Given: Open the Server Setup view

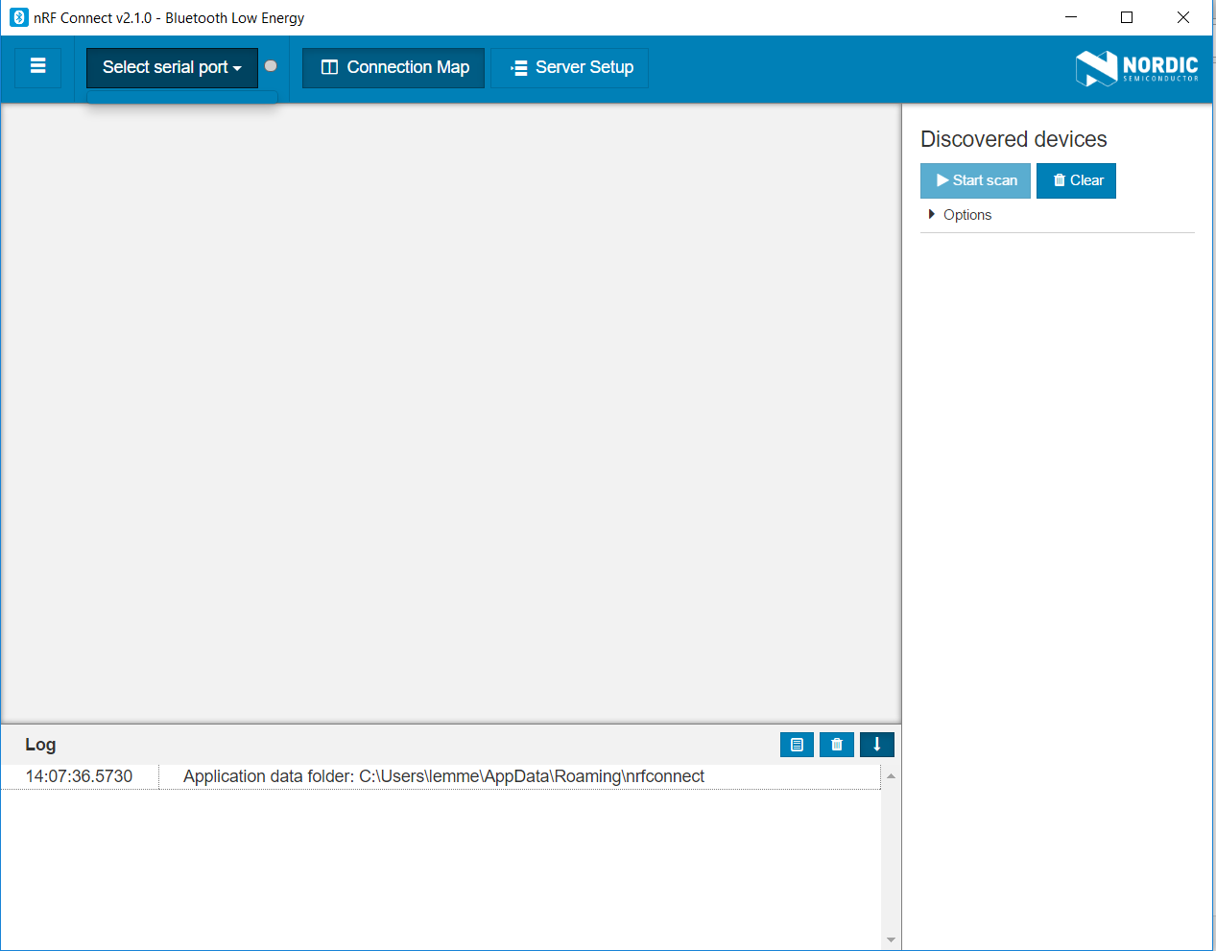Looking at the screenshot, I should [570, 67].
